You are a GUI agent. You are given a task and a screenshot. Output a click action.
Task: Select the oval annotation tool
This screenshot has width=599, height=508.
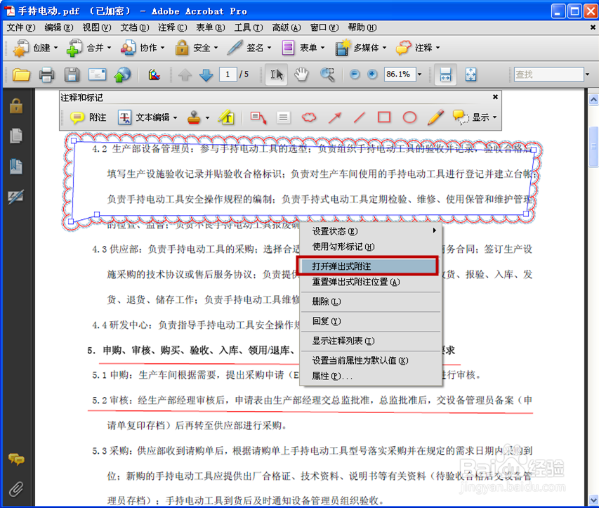pyautogui.click(x=408, y=117)
